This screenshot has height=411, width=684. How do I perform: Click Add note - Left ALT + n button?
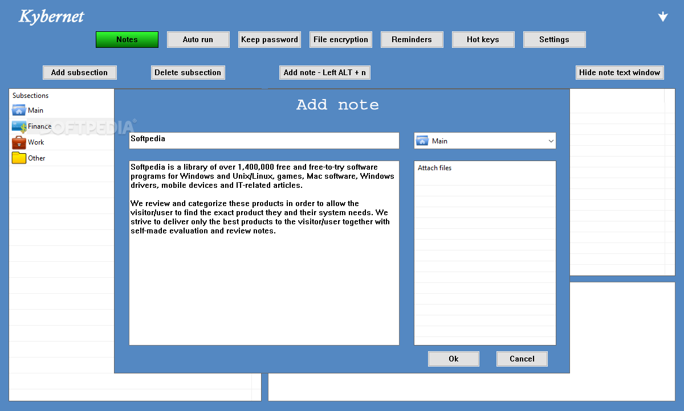[x=325, y=72]
